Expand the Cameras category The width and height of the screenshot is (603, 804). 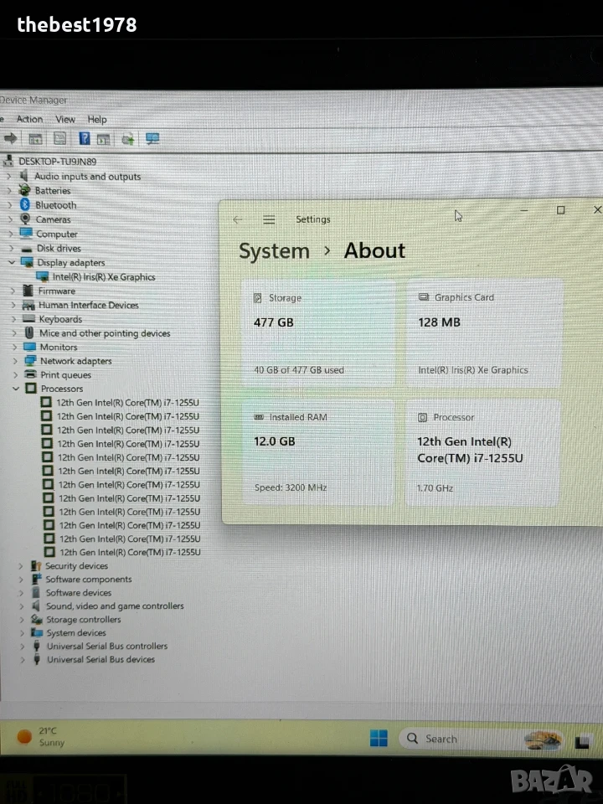click(x=10, y=219)
